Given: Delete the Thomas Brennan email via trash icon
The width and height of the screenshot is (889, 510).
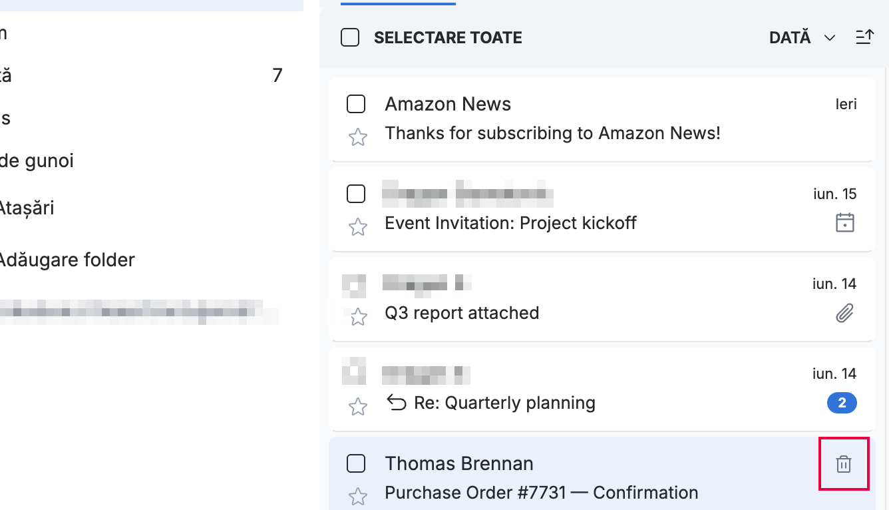Looking at the screenshot, I should click(x=843, y=464).
